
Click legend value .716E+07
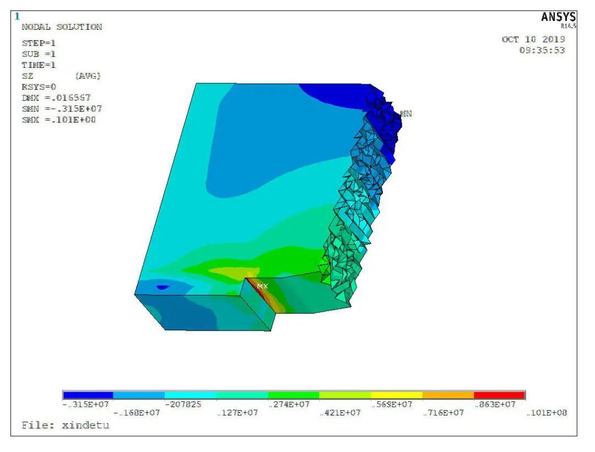(443, 412)
